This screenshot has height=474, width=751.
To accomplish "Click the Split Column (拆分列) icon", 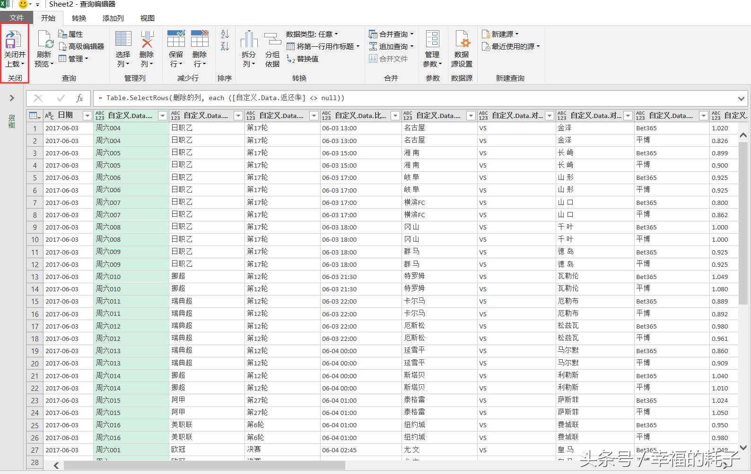I will click(249, 39).
